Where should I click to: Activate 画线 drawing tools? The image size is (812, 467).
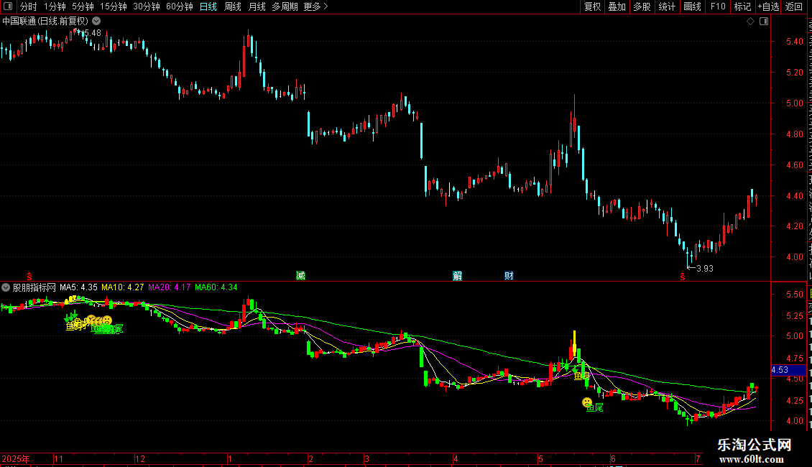pyautogui.click(x=692, y=6)
